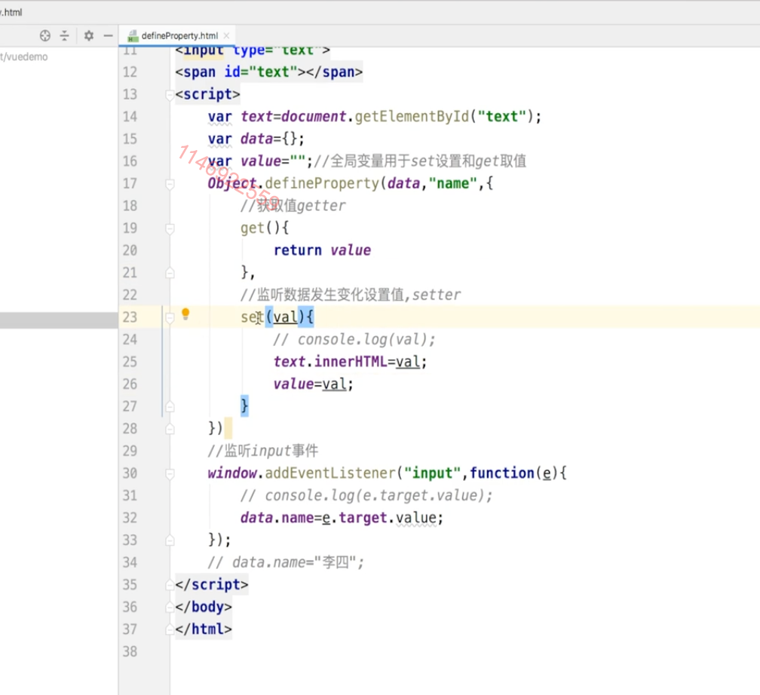
Task: Click the collapse all icon in project panel
Action: 65,35
